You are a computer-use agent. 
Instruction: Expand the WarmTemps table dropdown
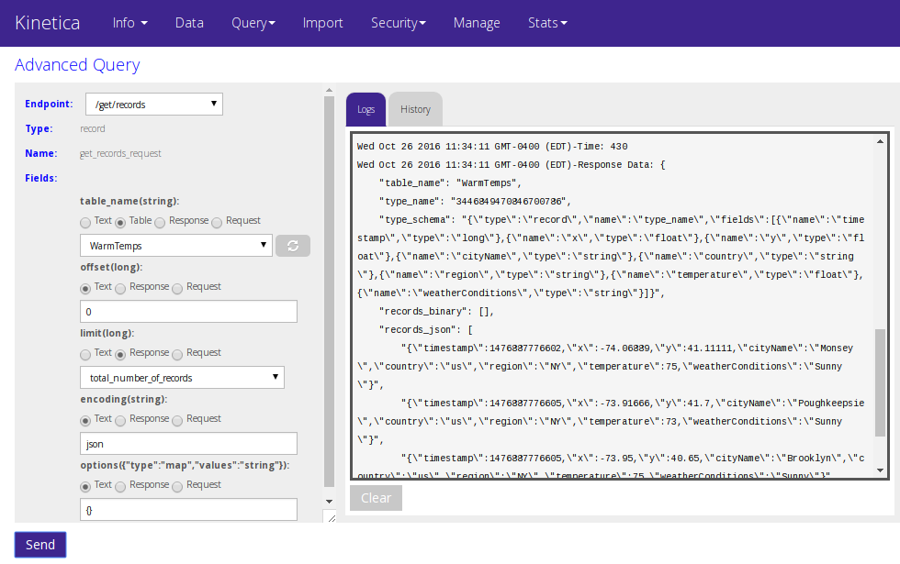click(x=176, y=246)
